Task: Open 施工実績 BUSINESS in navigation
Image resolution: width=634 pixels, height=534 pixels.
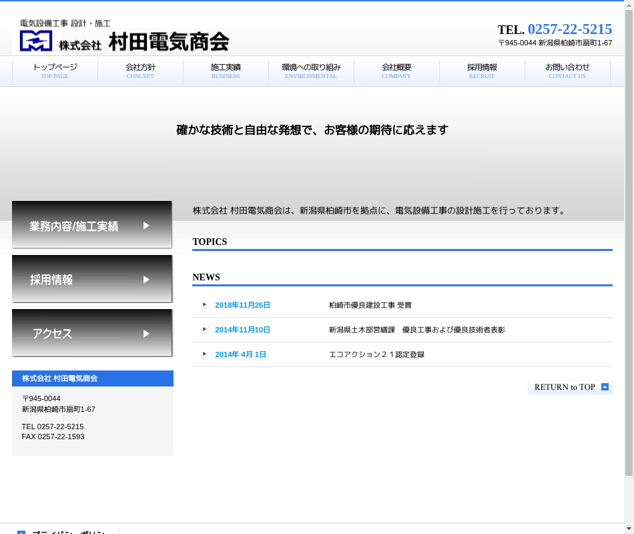Action: 226,71
